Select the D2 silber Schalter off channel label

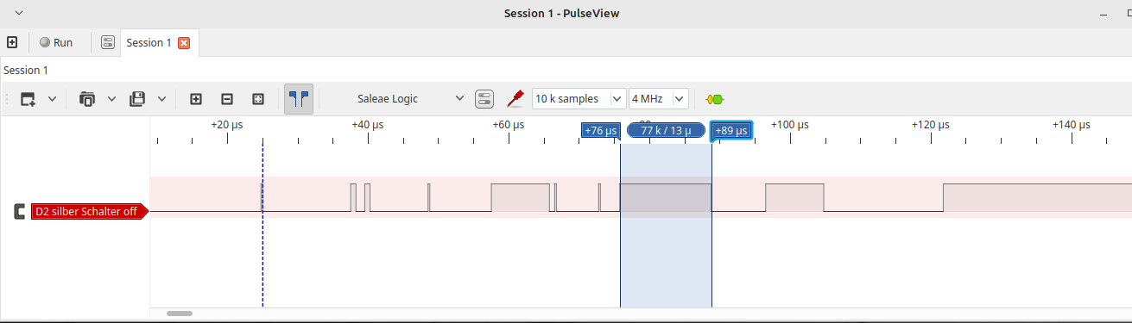coord(85,212)
